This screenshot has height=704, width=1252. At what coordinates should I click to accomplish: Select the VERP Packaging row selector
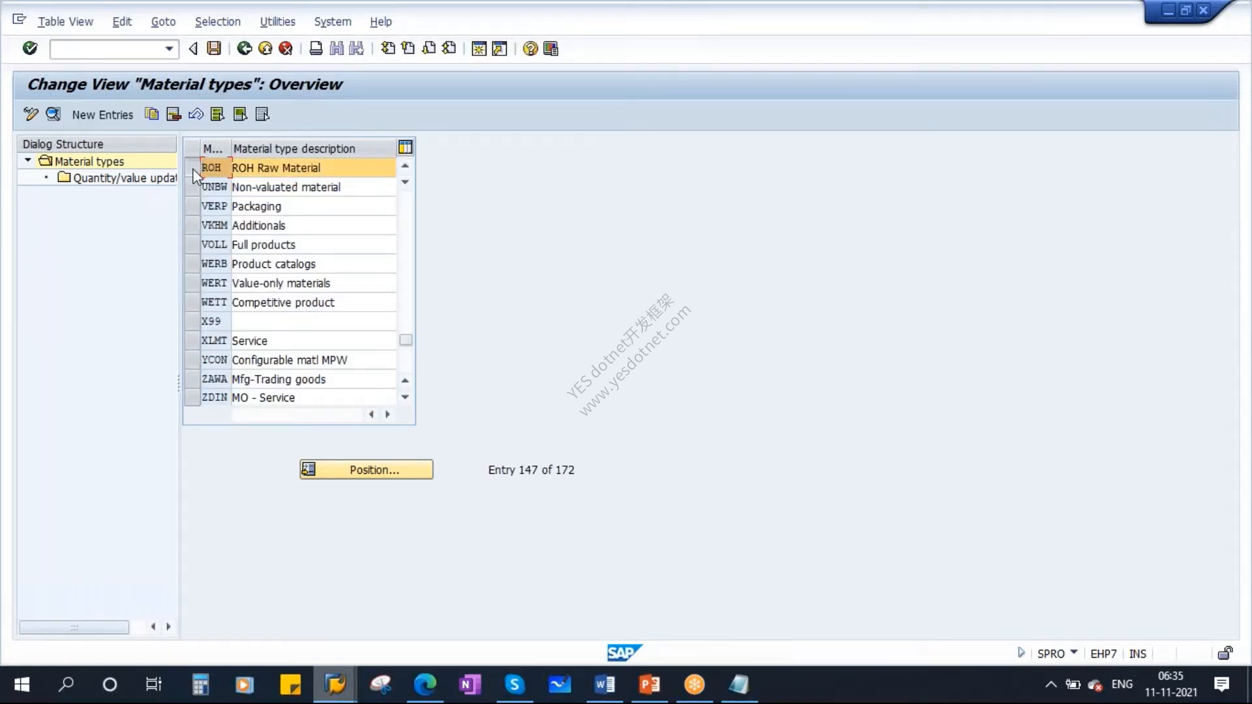[x=192, y=206]
